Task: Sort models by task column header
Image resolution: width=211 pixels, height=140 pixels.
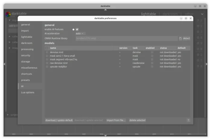Action: [x=138, y=48]
